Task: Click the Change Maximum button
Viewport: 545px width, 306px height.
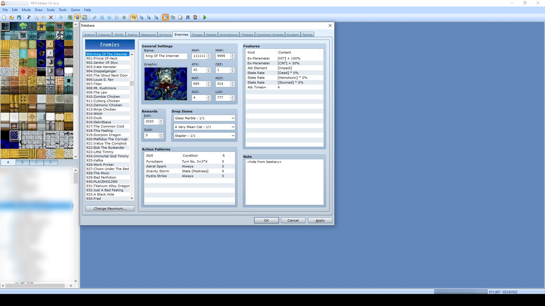Action: pos(109,208)
